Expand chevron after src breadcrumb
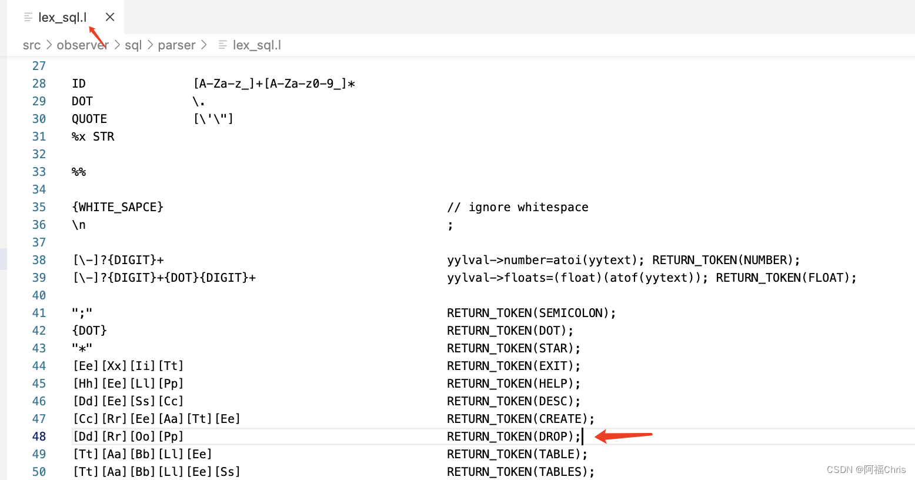The image size is (915, 480). click(49, 45)
